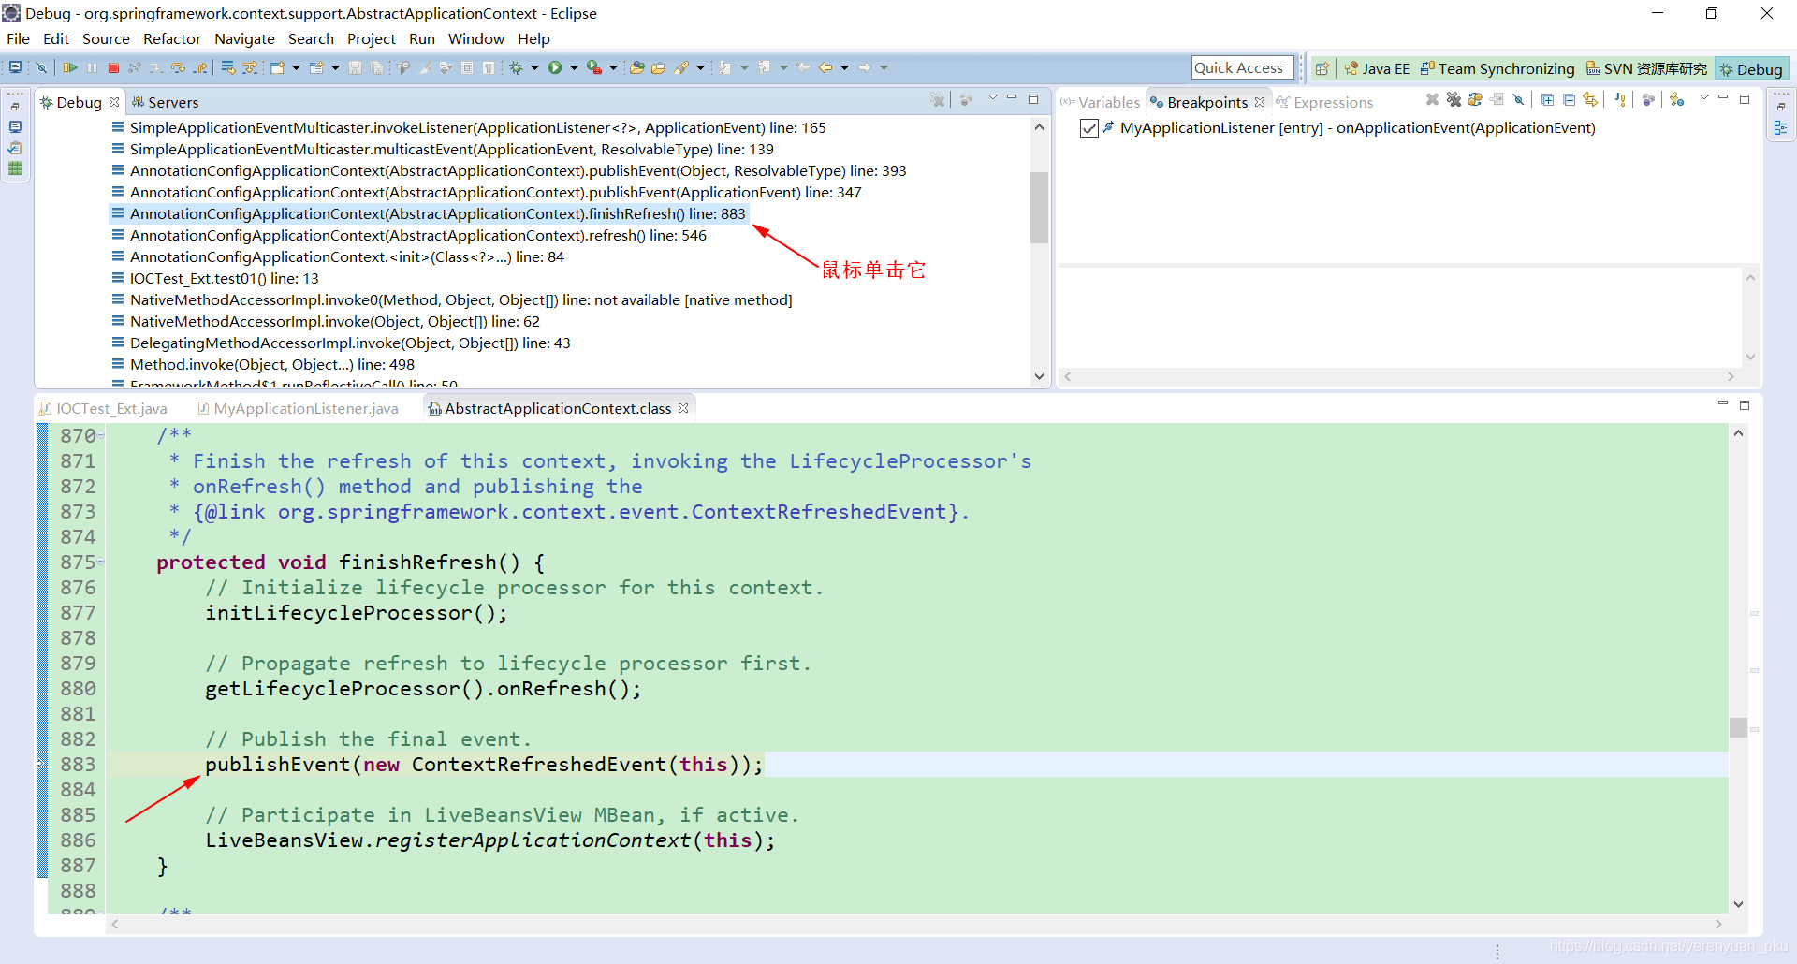Close the Breakpoints view tab
Viewport: 1797px width, 964px height.
(x=1260, y=102)
